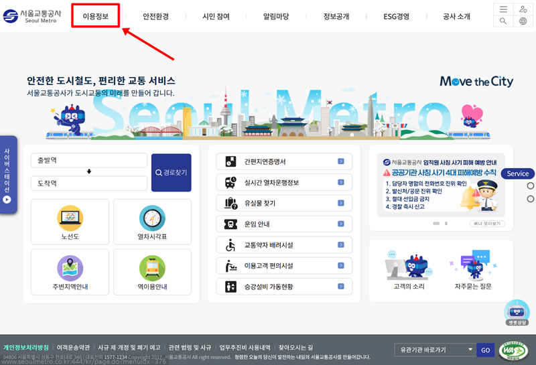Click arrow icon beside 유실물 찾기

[341, 203]
